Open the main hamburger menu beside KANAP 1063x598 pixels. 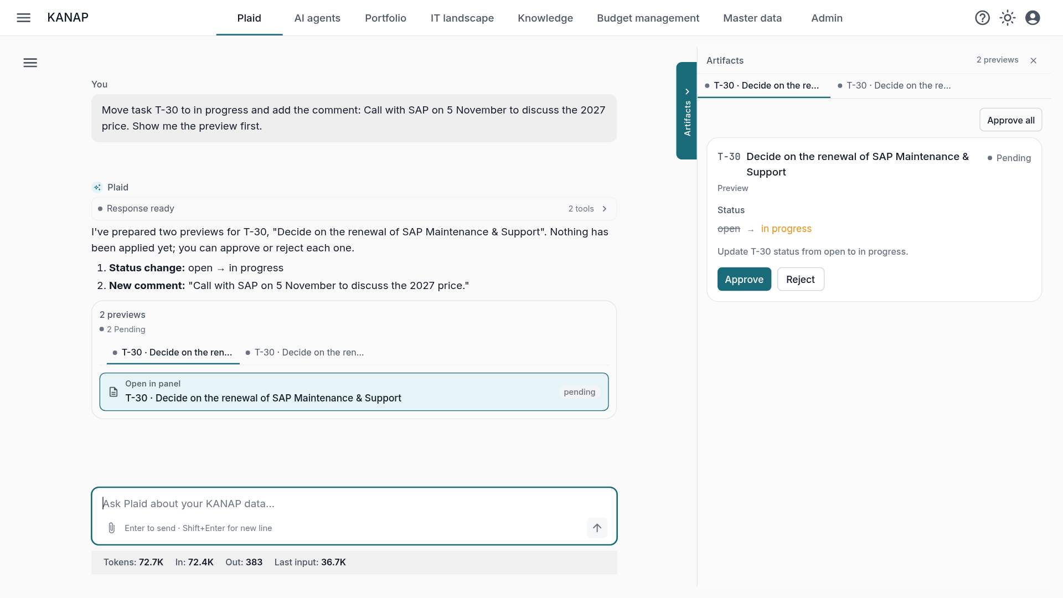24,18
